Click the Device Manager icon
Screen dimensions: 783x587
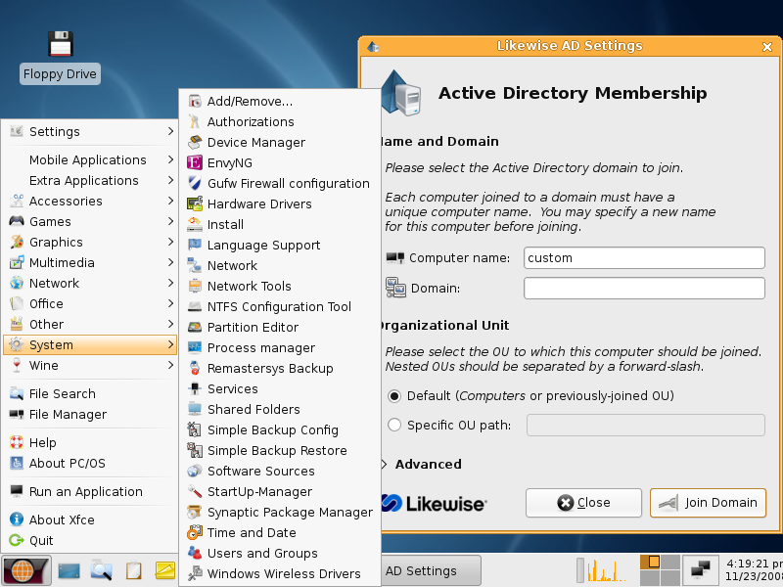(195, 142)
